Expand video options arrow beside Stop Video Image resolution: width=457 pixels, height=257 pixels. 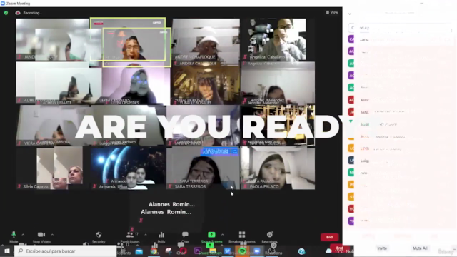point(52,235)
